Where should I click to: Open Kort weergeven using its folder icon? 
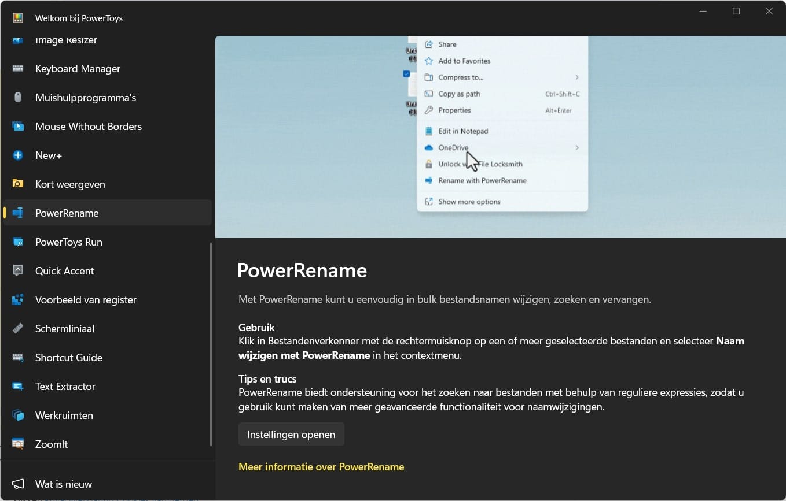(x=18, y=184)
